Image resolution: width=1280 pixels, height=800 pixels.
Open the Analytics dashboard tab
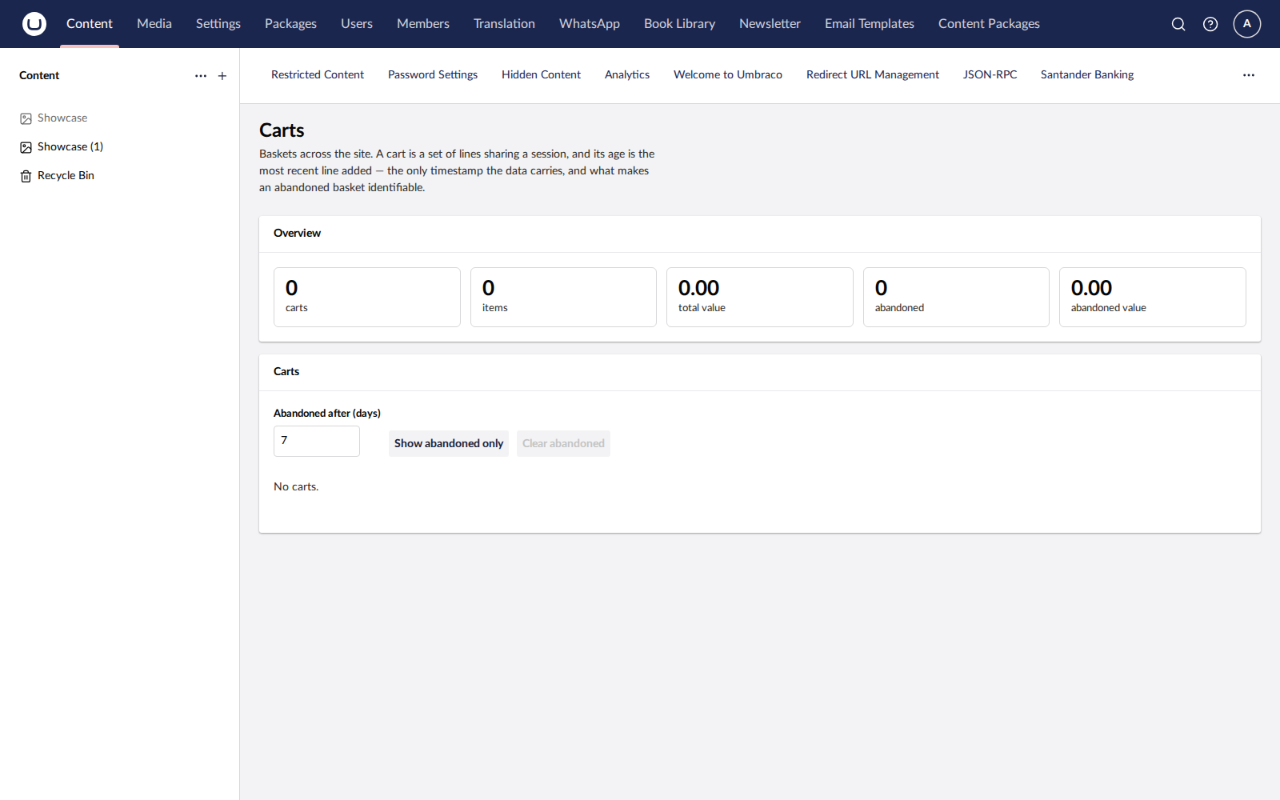click(627, 75)
